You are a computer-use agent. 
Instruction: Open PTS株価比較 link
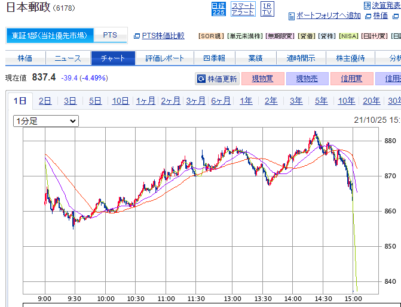163,36
